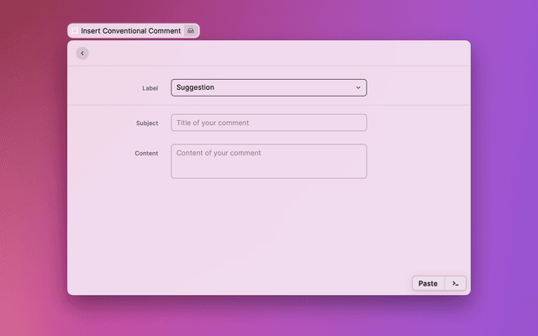Click the empty form area below Content
This screenshot has width=538, height=336.
point(268,227)
